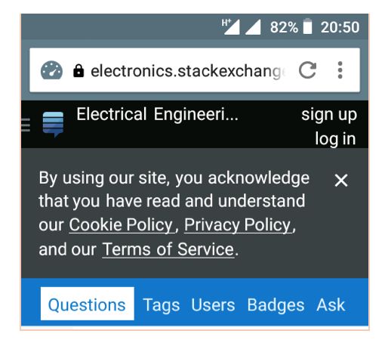Reload the page with refresh icon
The height and width of the screenshot is (340, 385).
point(307,70)
